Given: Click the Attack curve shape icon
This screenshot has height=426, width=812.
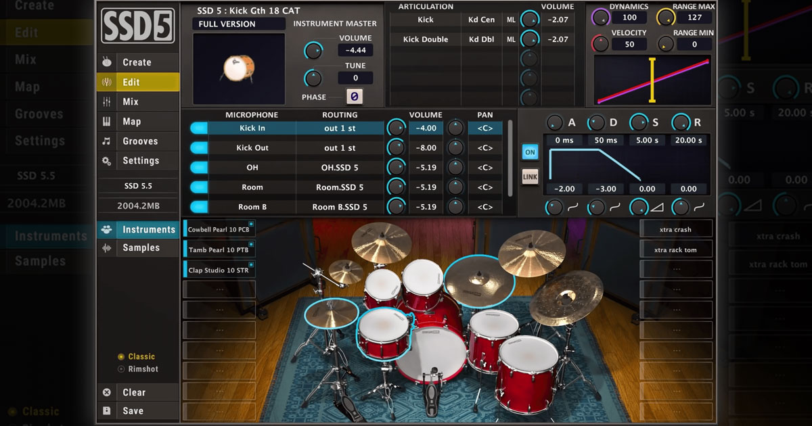Looking at the screenshot, I should pos(573,208).
